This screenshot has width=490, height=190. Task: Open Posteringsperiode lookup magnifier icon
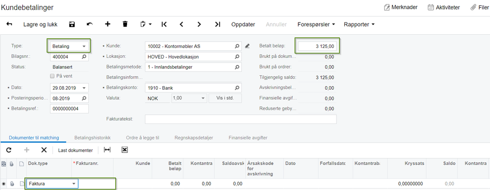tap(84, 98)
